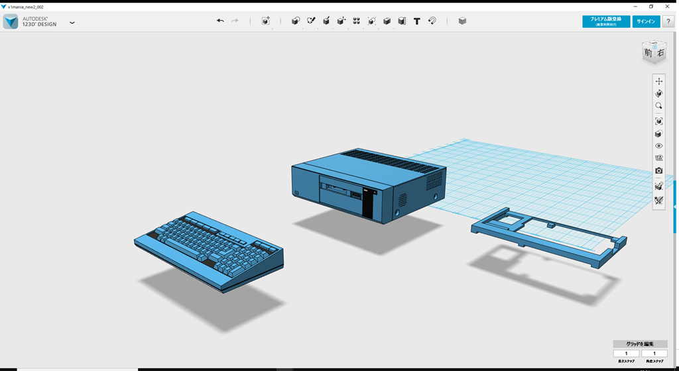Select the Pan tool in navigation bar
Image resolution: width=679 pixels, height=371 pixels.
(x=658, y=81)
